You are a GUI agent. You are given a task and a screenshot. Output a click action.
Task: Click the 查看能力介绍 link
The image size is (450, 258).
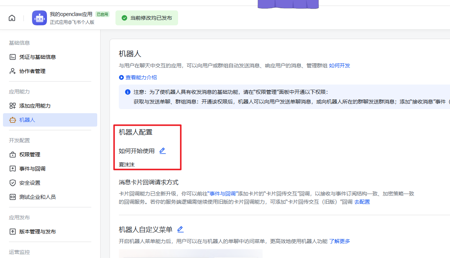click(141, 77)
